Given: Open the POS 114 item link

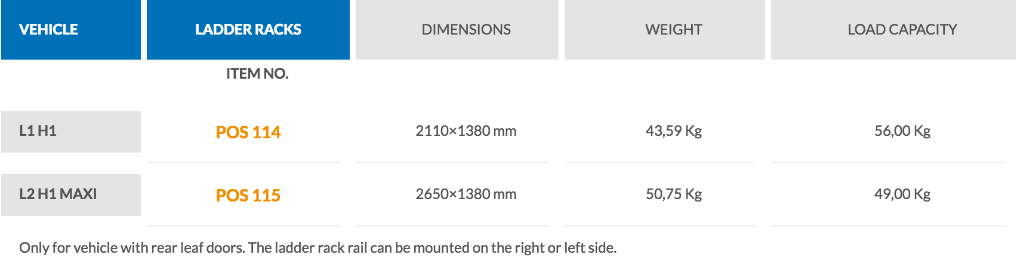Looking at the screenshot, I should (248, 132).
